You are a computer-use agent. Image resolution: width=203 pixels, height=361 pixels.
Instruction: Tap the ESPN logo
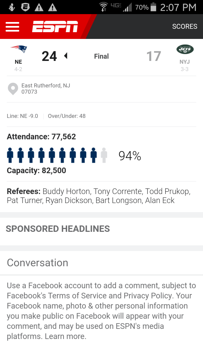(55, 27)
